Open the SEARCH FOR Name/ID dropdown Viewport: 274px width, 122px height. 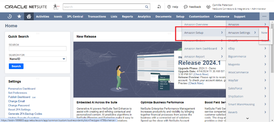[38, 59]
